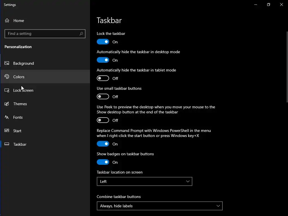Viewport: 288px width, 216px height.
Task: Click the Colors palette icon
Action: pyautogui.click(x=7, y=77)
